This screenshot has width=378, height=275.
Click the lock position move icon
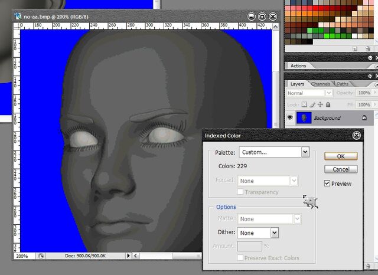pyautogui.click(x=320, y=104)
